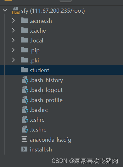The height and width of the screenshot is (167, 123).
Task: Expand the .pki folder chevron
Action: (x=13, y=60)
